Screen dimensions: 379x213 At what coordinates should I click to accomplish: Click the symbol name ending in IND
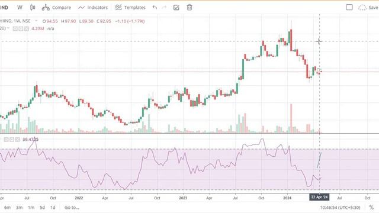pyautogui.click(x=4, y=8)
